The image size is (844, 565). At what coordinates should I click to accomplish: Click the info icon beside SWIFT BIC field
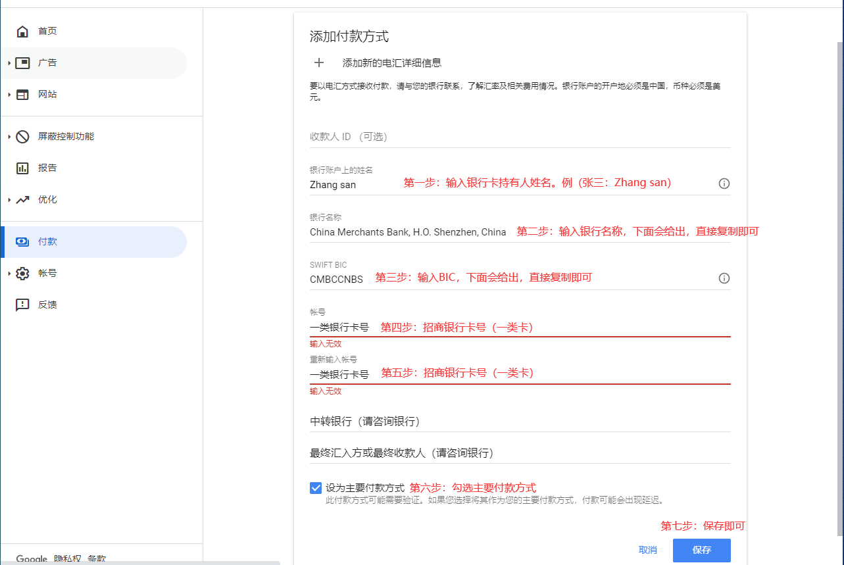click(x=724, y=278)
